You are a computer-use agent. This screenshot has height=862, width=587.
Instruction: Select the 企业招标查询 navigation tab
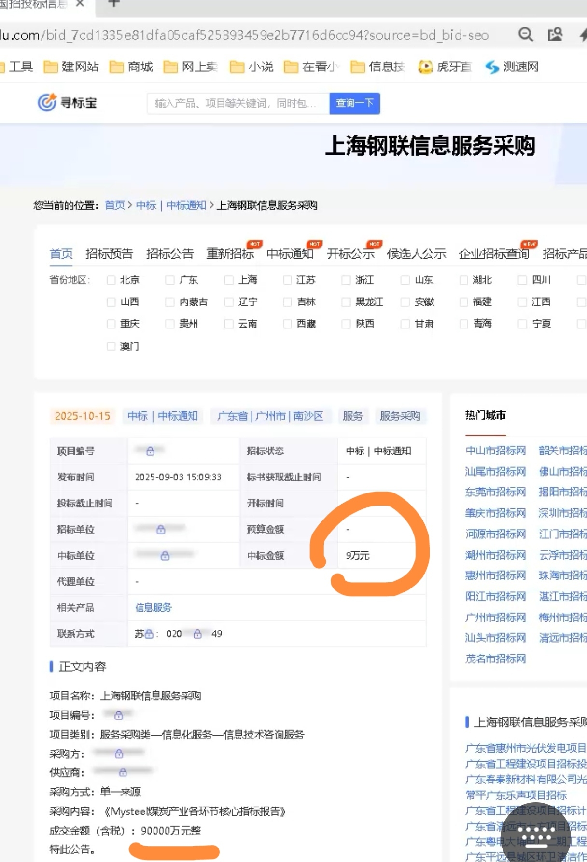[x=494, y=253]
